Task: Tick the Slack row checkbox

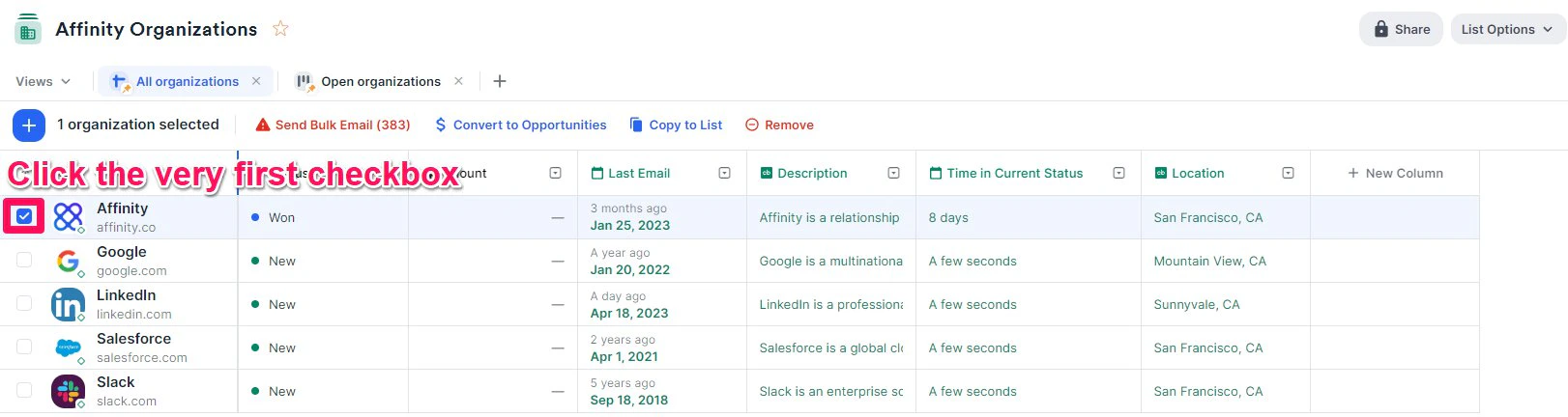Action: pyautogui.click(x=24, y=390)
